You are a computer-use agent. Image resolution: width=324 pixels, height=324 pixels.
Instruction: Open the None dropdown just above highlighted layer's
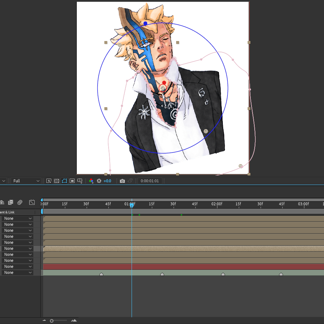coord(17,243)
